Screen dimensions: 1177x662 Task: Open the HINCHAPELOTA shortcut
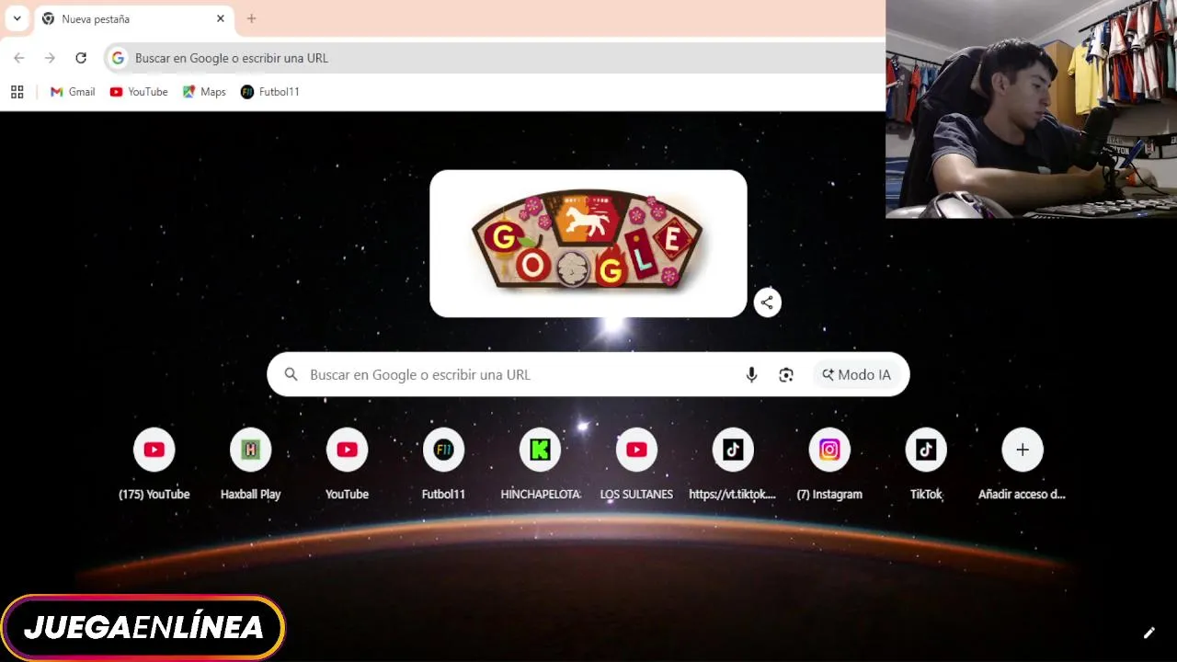(540, 464)
